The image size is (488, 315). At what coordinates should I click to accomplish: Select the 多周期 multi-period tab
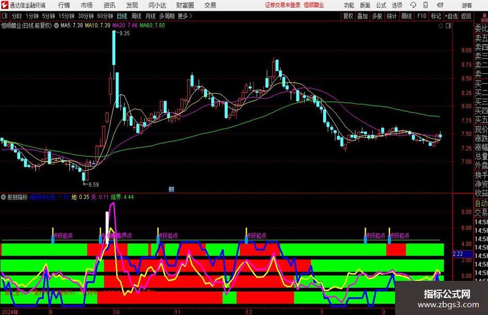coord(166,16)
